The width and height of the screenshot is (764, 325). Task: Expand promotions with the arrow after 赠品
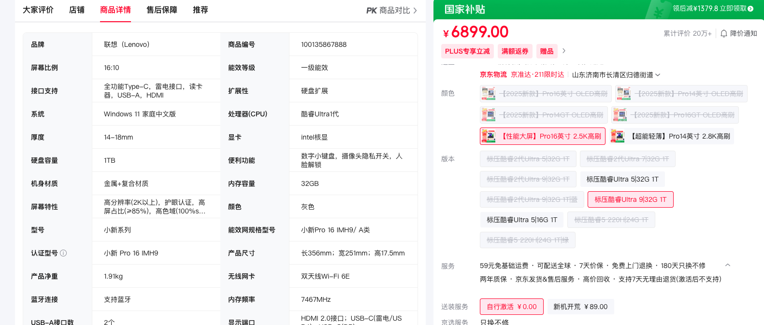(564, 51)
